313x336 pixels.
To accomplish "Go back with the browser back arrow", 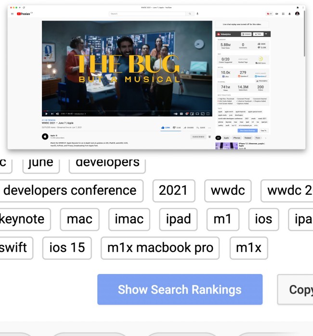I will tap(20, 8).
